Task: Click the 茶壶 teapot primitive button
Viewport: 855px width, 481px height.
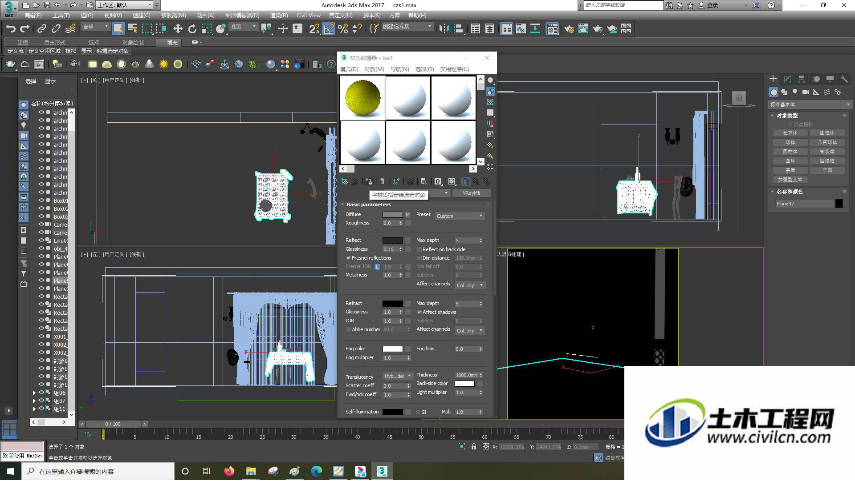Action: click(x=790, y=170)
